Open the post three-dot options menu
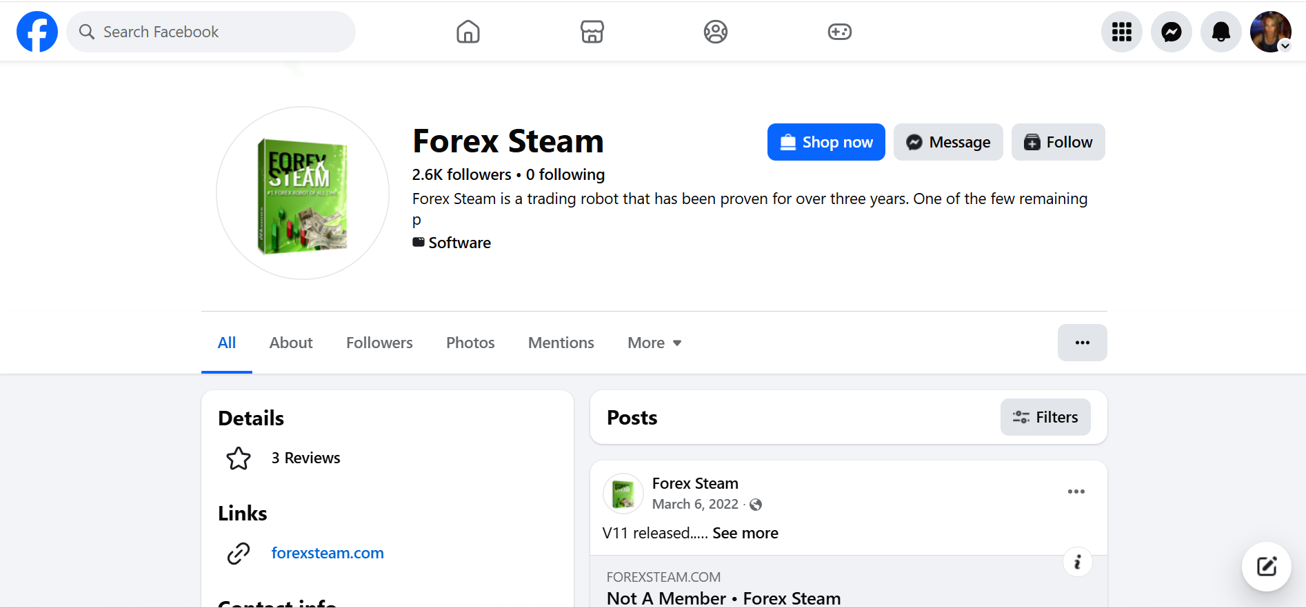1306x608 pixels. pos(1076,492)
